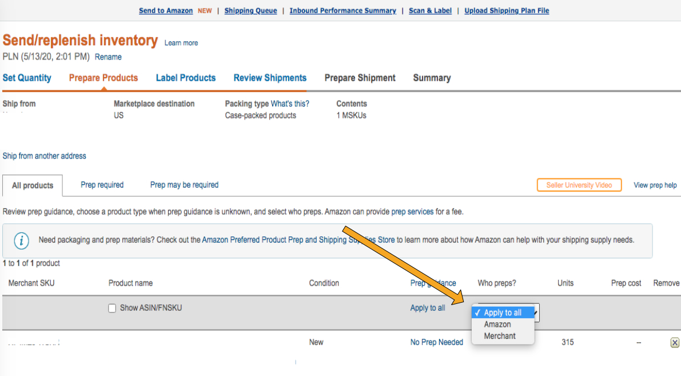Viewport: 681px width, 376px height.
Task: Click the No Prep Needed link
Action: [x=436, y=342]
